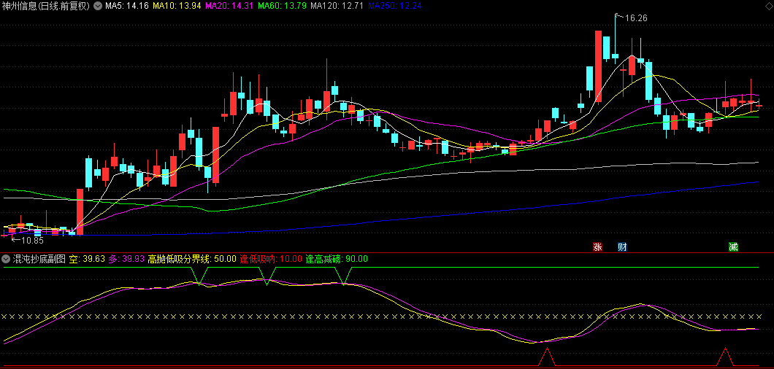
Task: Click the last red buy-signal spike in sub-chart
Action: [x=725, y=357]
